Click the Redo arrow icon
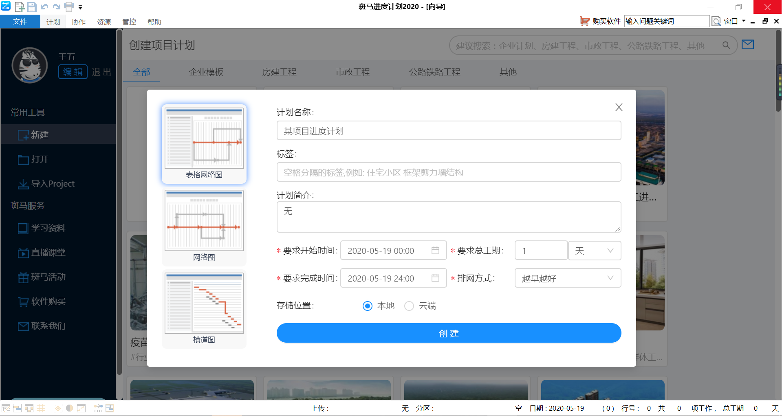The height and width of the screenshot is (416, 782). (x=56, y=7)
